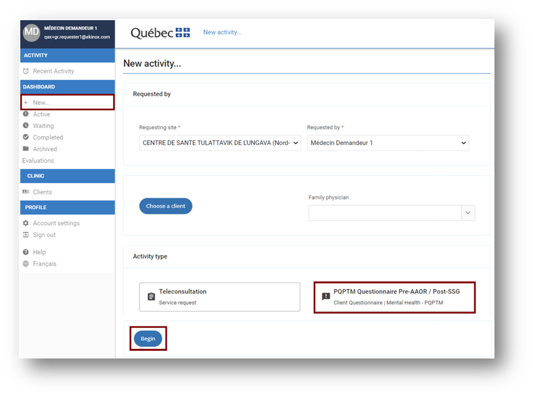Select PQPTM Questionnaire Pre-AAOR / Post-SSG
Image resolution: width=533 pixels, height=397 pixels.
[x=394, y=297]
